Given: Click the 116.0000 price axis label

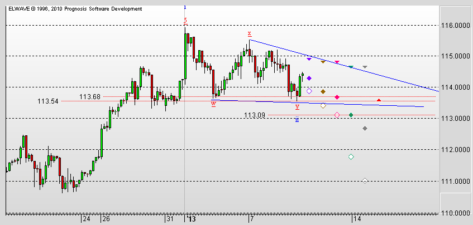Looking at the screenshot, I should click(x=456, y=26).
